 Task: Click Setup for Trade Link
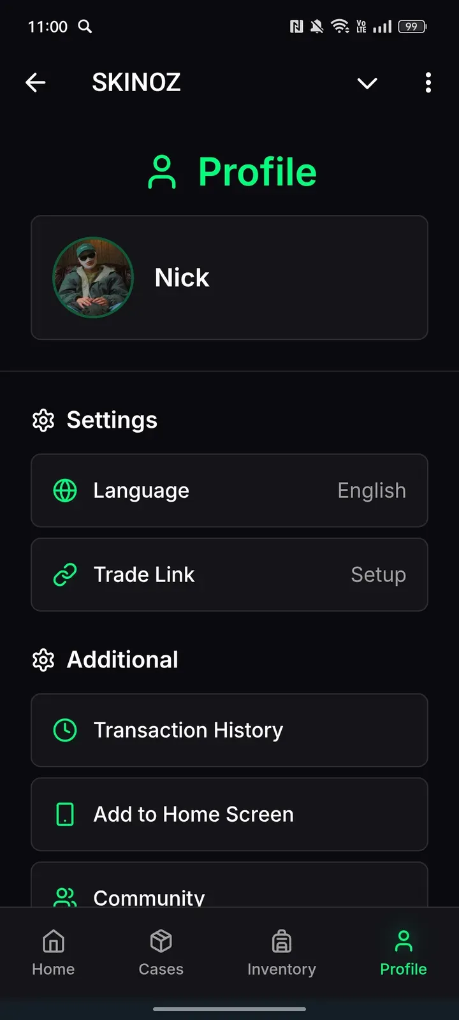[x=378, y=574]
